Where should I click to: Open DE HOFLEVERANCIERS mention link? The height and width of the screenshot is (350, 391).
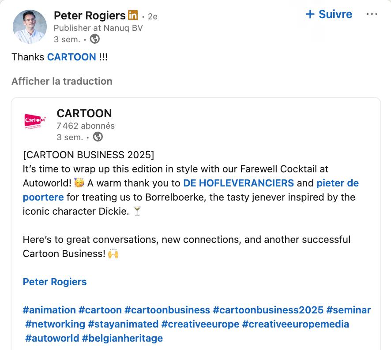pos(238,183)
